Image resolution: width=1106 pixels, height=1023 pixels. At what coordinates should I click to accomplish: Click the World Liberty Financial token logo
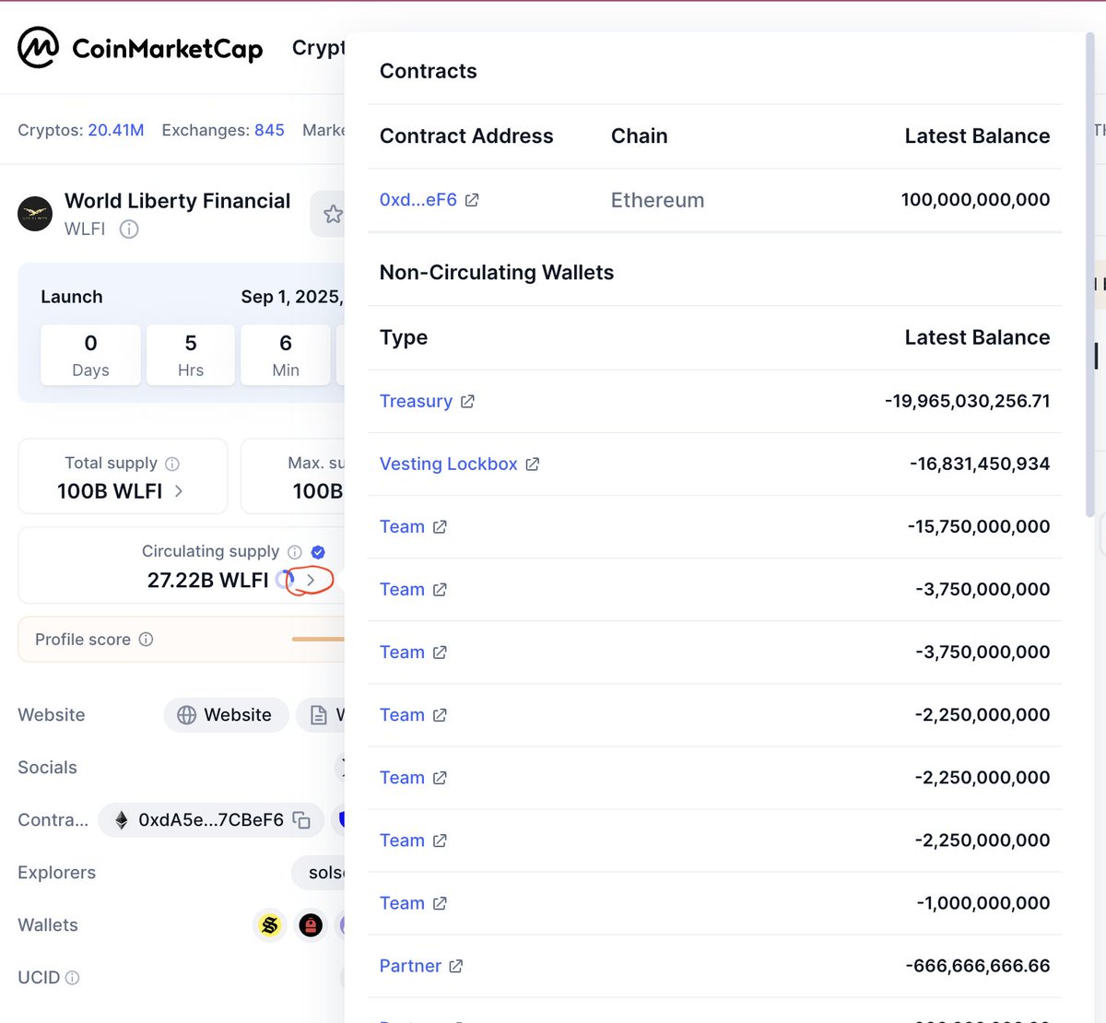(x=35, y=214)
